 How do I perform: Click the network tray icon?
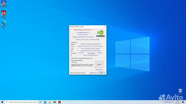167,102
